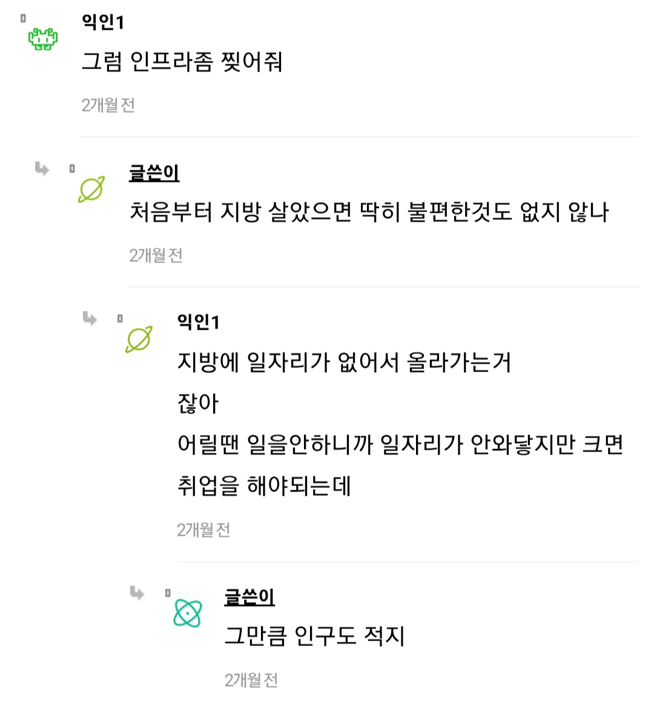Screen dimensions: 654x703
Task: Click the planet avatar beside '처음부터 지방' comment
Action: 91,190
